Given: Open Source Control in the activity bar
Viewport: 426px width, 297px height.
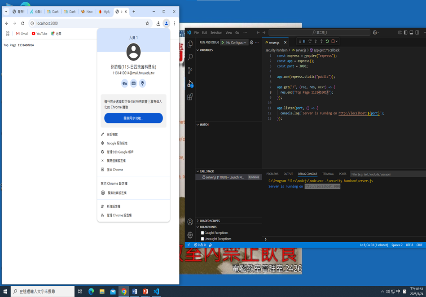Looking at the screenshot, I should (190, 70).
